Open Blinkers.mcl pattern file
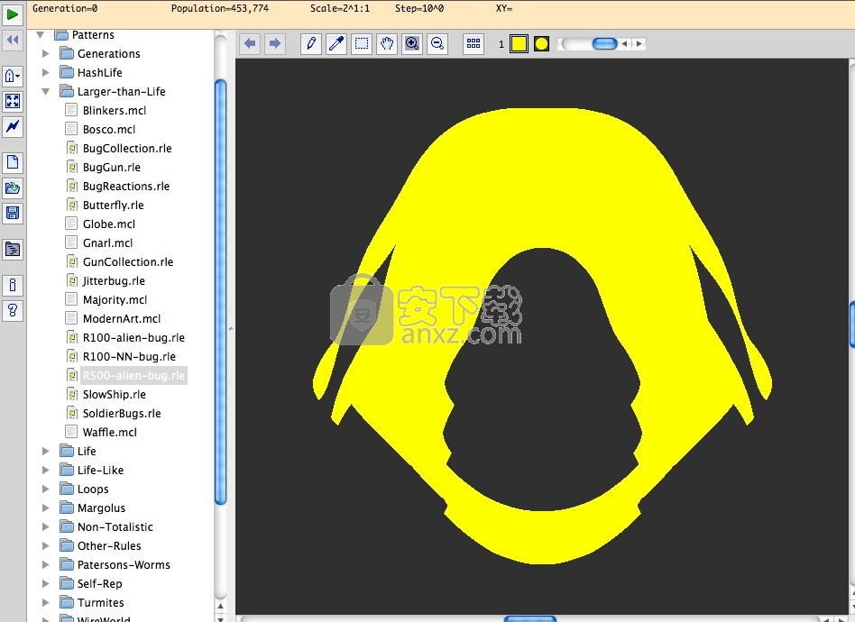Screen dimensions: 855x622 click(115, 110)
